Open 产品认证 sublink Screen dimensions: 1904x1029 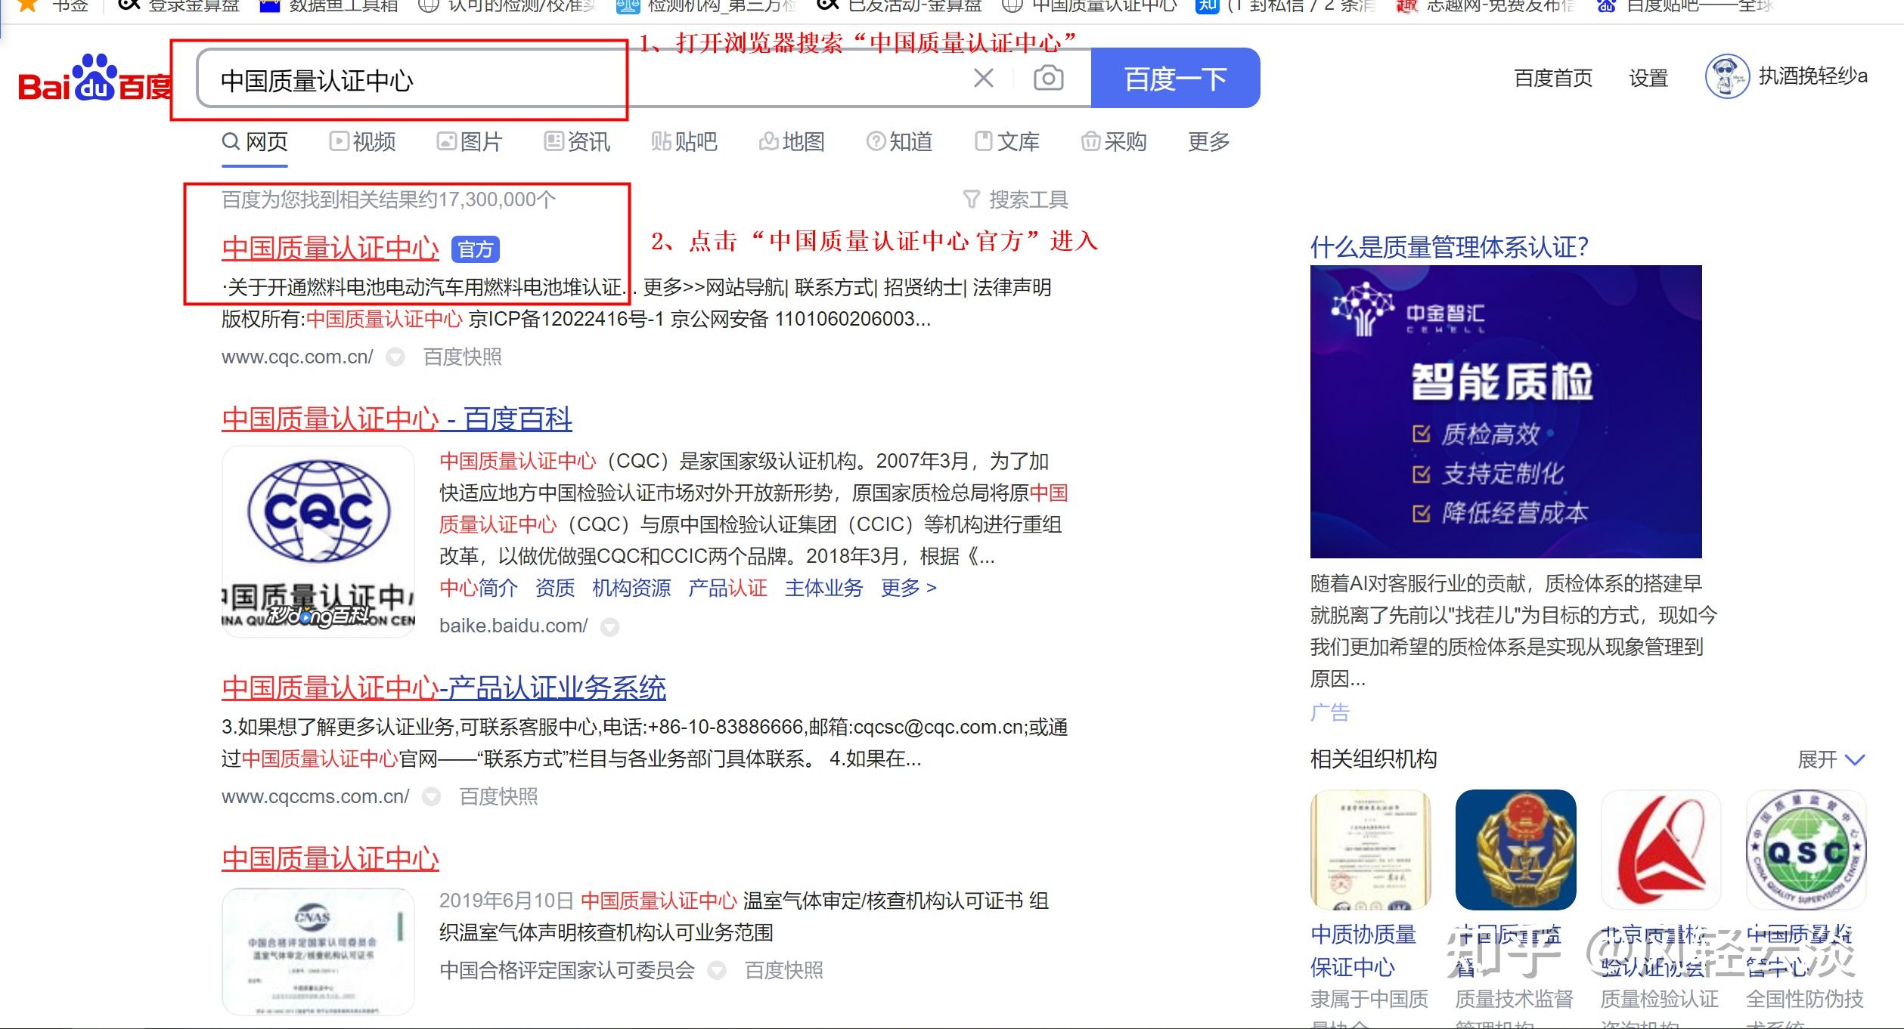pos(727,588)
